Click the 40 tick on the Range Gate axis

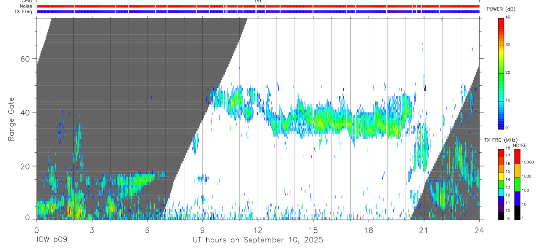click(x=25, y=112)
